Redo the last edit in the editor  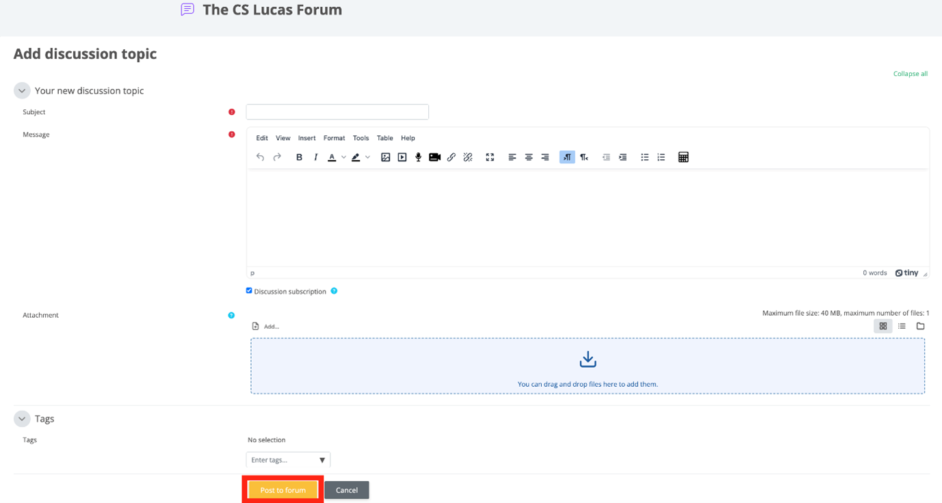click(x=277, y=157)
